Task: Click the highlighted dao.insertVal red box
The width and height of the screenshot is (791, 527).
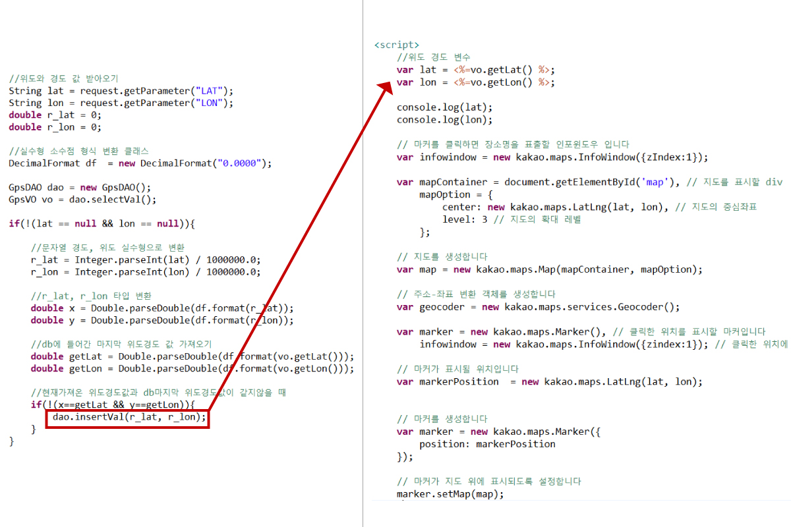Action: [x=128, y=418]
